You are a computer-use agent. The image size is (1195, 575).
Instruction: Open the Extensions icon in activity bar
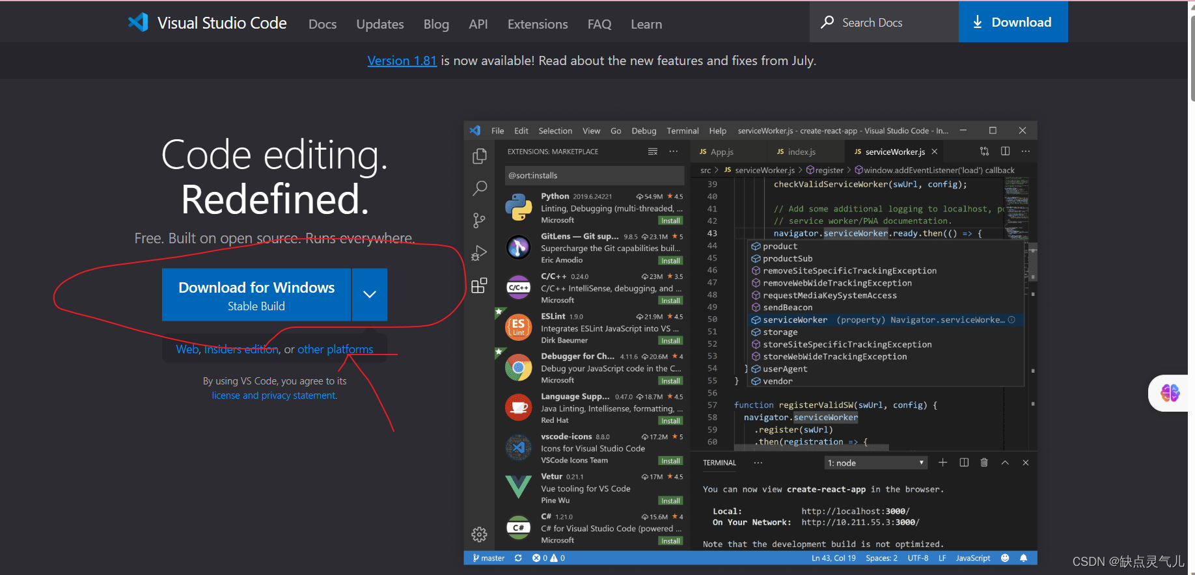480,286
